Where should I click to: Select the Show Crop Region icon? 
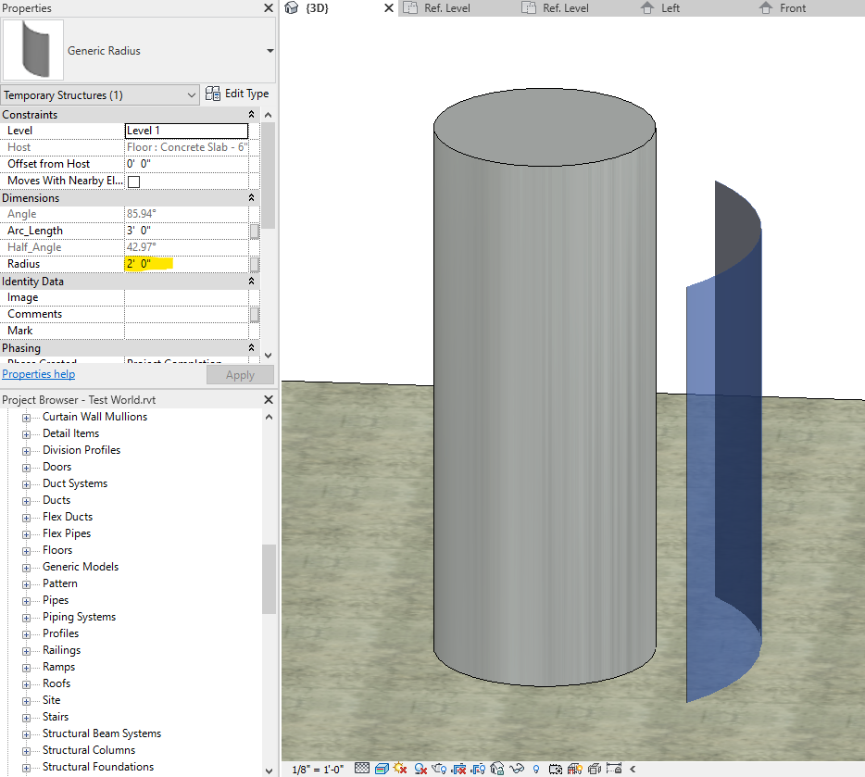click(x=479, y=767)
